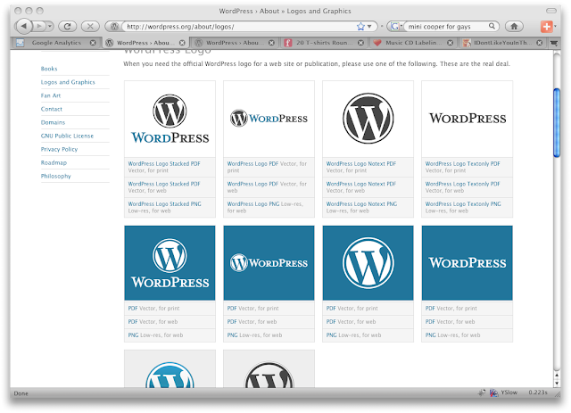This screenshot has height=413, width=571.
Task: Open the Books sidebar link
Action: pyautogui.click(x=49, y=69)
